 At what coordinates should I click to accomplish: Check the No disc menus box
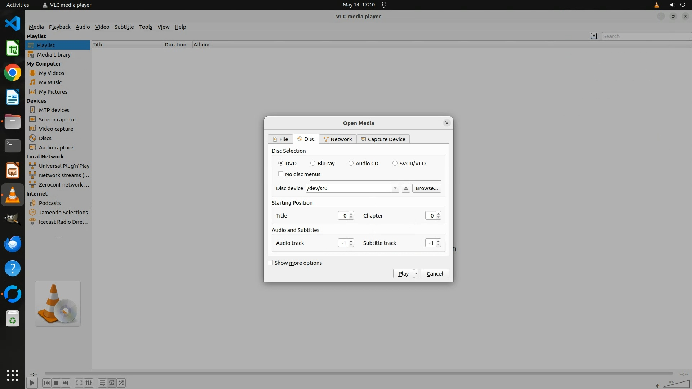[x=281, y=174]
